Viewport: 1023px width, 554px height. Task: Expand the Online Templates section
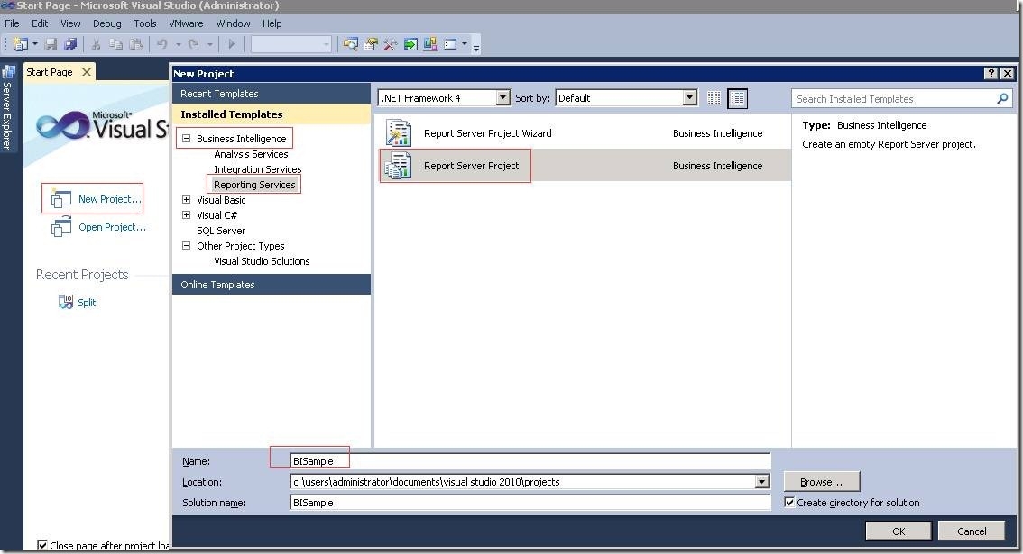pos(272,284)
